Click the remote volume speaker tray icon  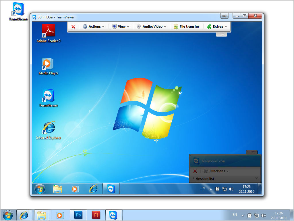(231, 189)
